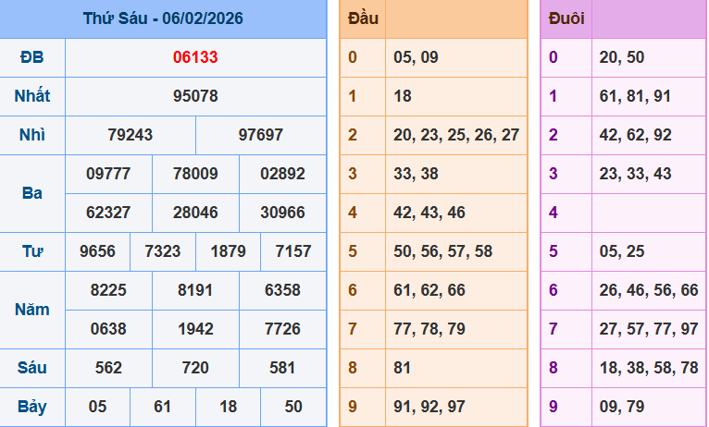
Task: Select Đầu row 2 values 20, 23, 25, 26, 27
Action: (x=455, y=135)
